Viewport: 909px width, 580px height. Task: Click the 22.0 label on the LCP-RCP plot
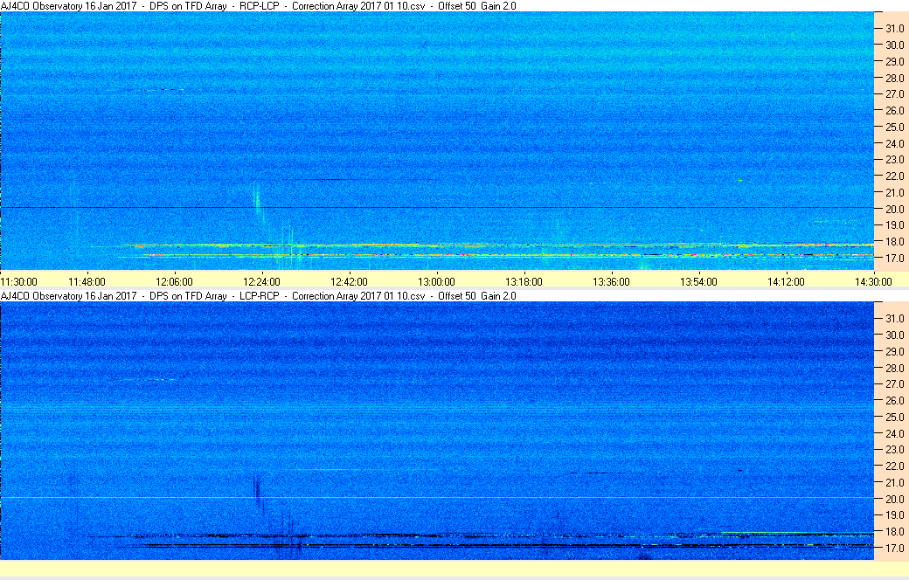coord(894,466)
